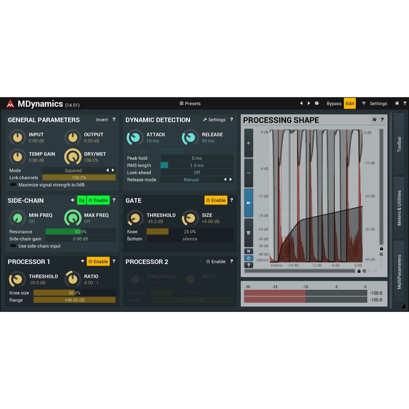
Task: Open the Squared mode selector
Action: coord(73,170)
